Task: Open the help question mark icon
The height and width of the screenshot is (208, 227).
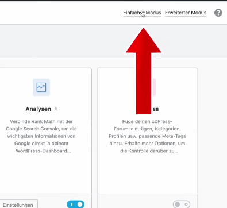Action: point(218,13)
